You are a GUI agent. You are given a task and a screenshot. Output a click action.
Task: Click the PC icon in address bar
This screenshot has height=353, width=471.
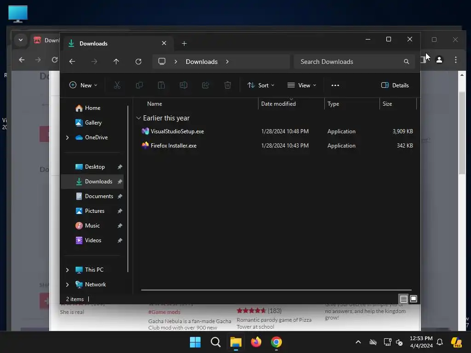pyautogui.click(x=162, y=62)
